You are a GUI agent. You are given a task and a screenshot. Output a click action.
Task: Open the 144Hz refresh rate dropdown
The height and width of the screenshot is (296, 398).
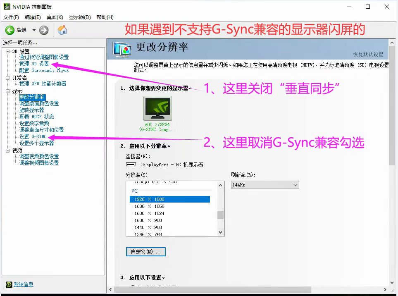[295, 185]
